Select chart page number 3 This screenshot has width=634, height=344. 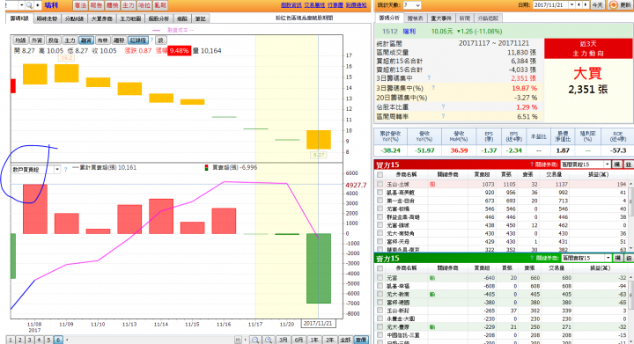click(x=30, y=340)
